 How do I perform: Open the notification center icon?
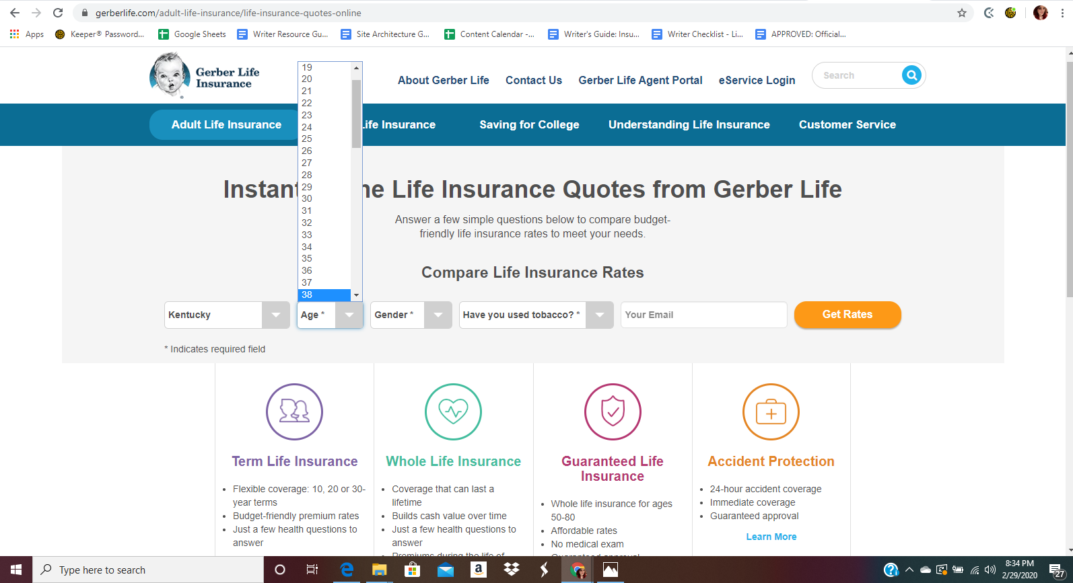coord(1057,570)
